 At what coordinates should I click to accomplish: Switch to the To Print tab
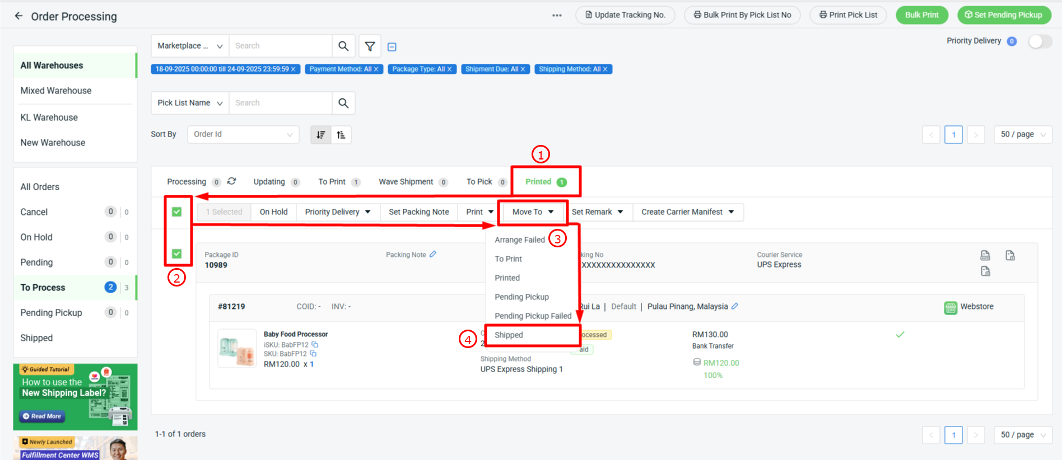pyautogui.click(x=332, y=182)
